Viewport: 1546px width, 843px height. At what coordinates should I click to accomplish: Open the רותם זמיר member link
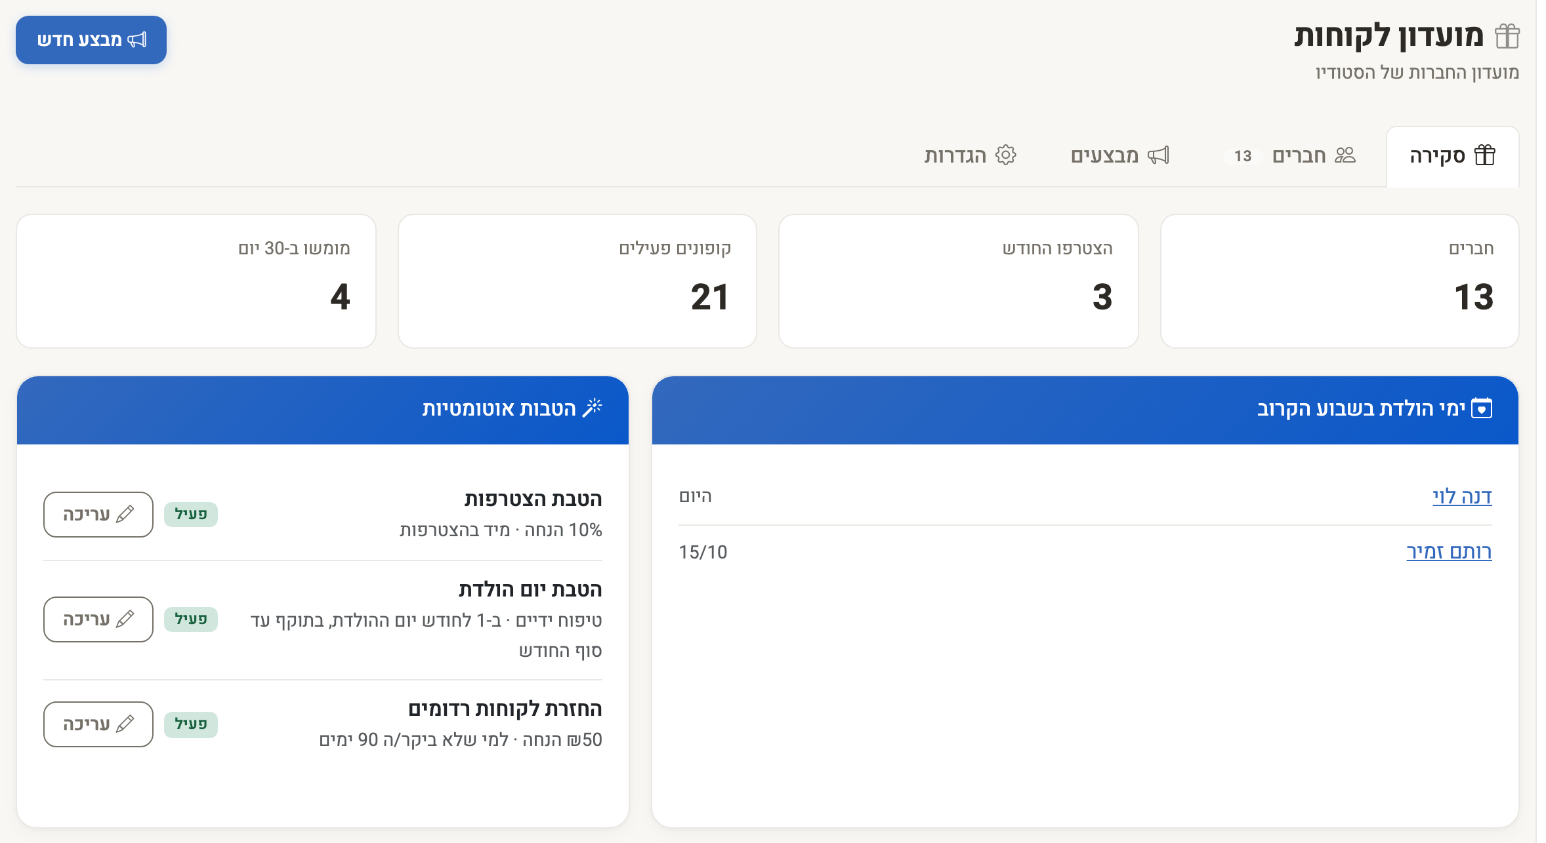[1449, 552]
